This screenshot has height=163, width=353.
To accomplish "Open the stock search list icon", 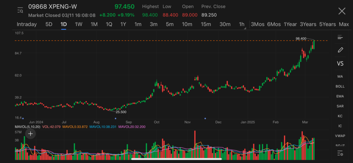I will click(20, 10).
